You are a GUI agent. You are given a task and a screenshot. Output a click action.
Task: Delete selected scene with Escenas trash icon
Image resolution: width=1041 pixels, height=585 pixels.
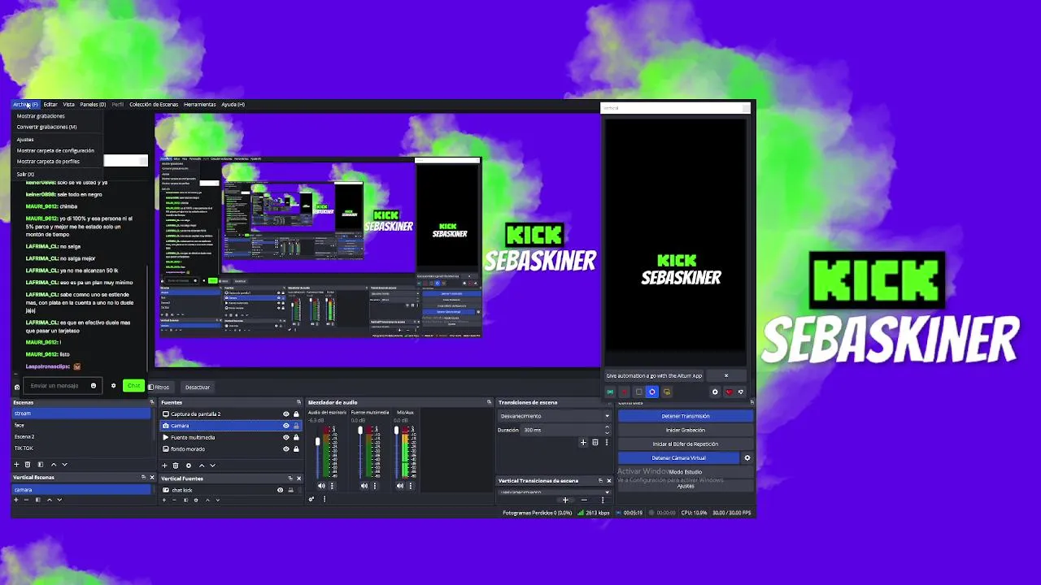(x=28, y=465)
